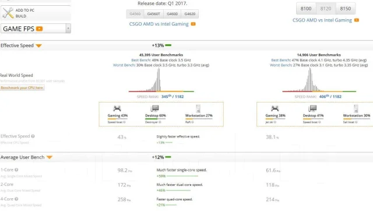Click right speed rank 406th / 1182
This screenshot has width=373, height=211.
pyautogui.click(x=330, y=97)
